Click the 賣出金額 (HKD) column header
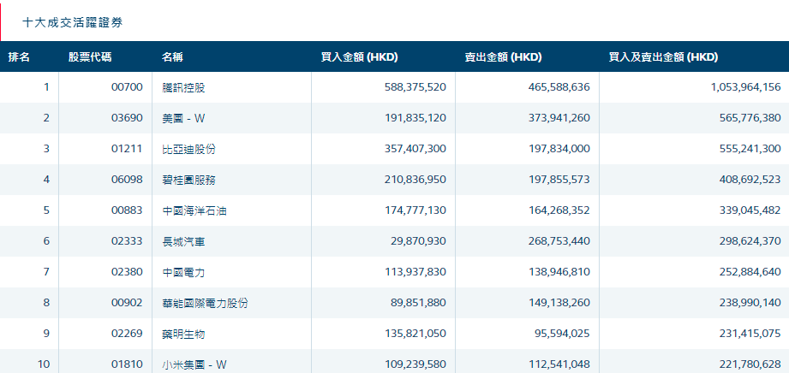 tap(503, 57)
